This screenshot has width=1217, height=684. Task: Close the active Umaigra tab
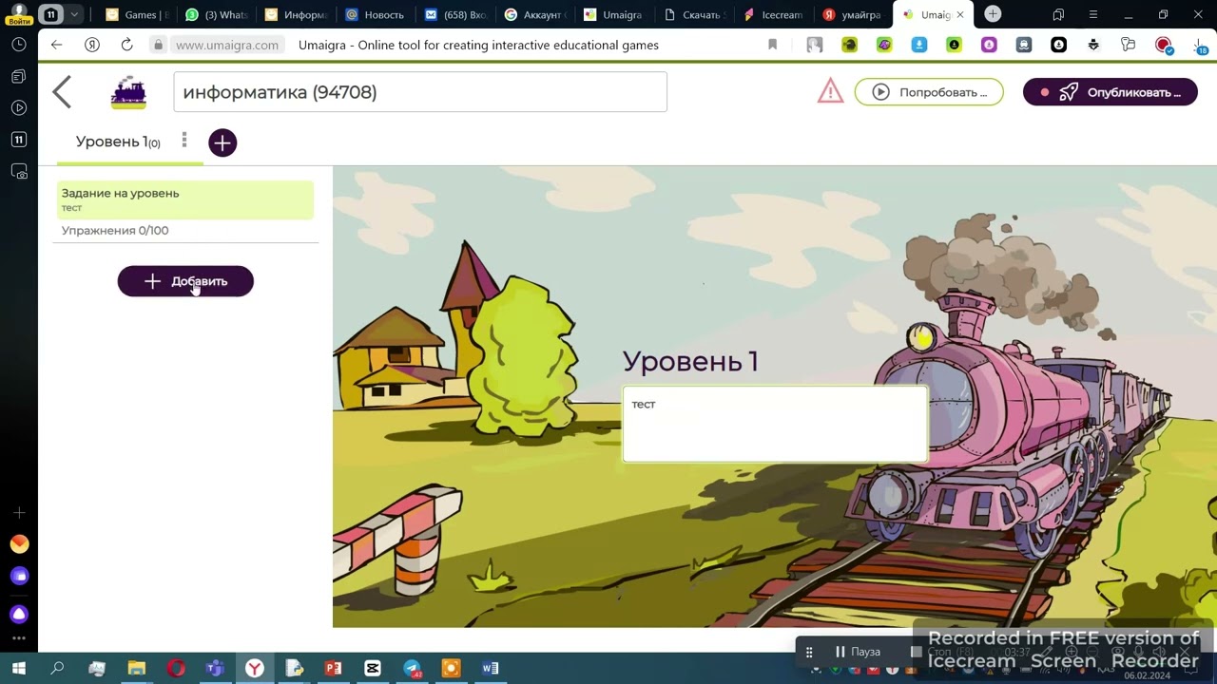point(960,14)
